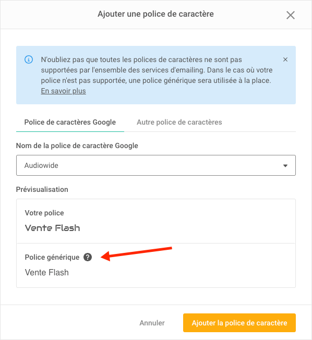
Task: Click the generic font Vente Flash preview
Action: coord(46,272)
